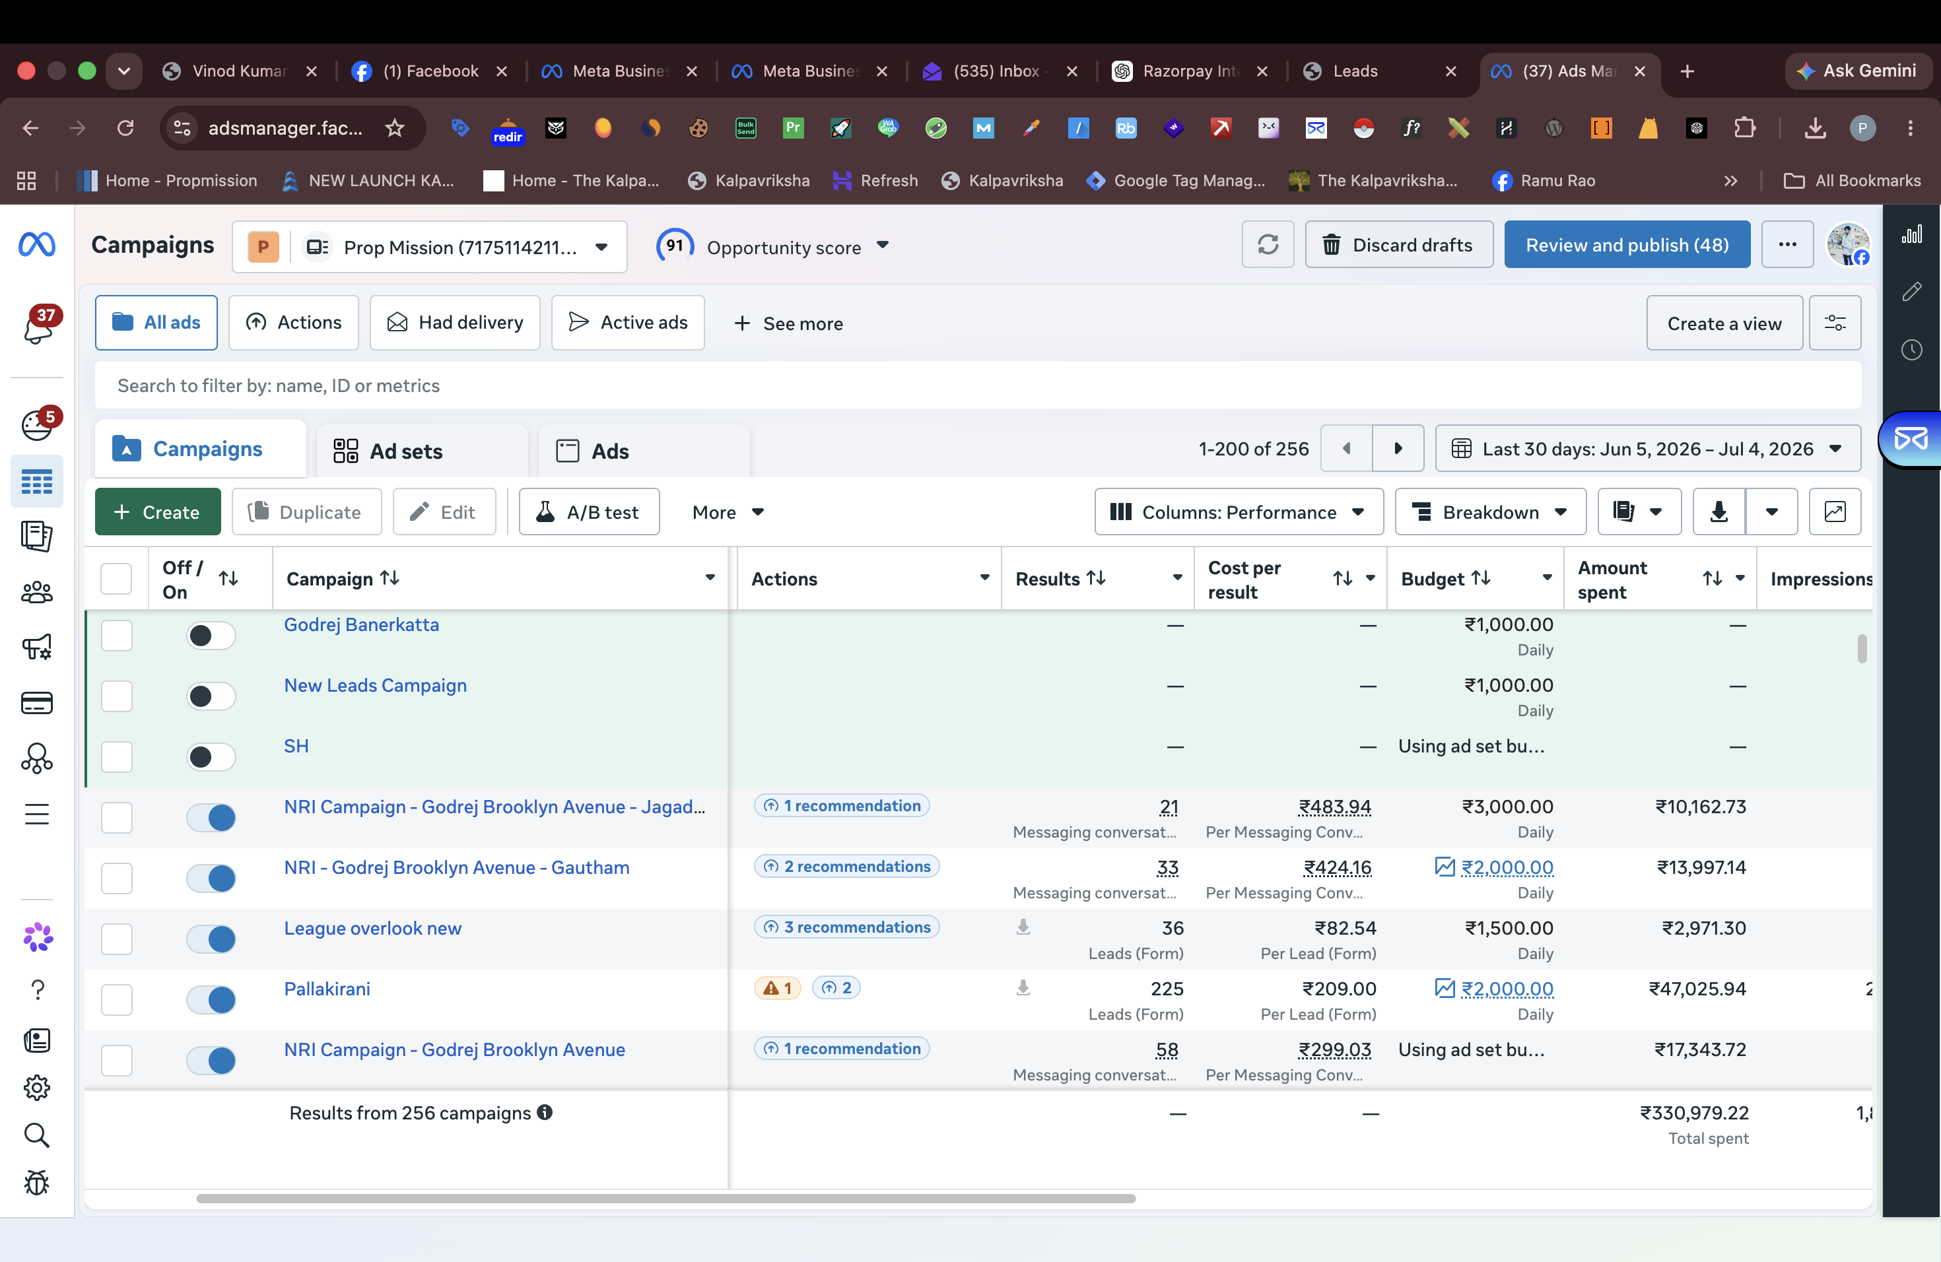
Task: Open edit pencil icon in right panel
Action: 1912,292
